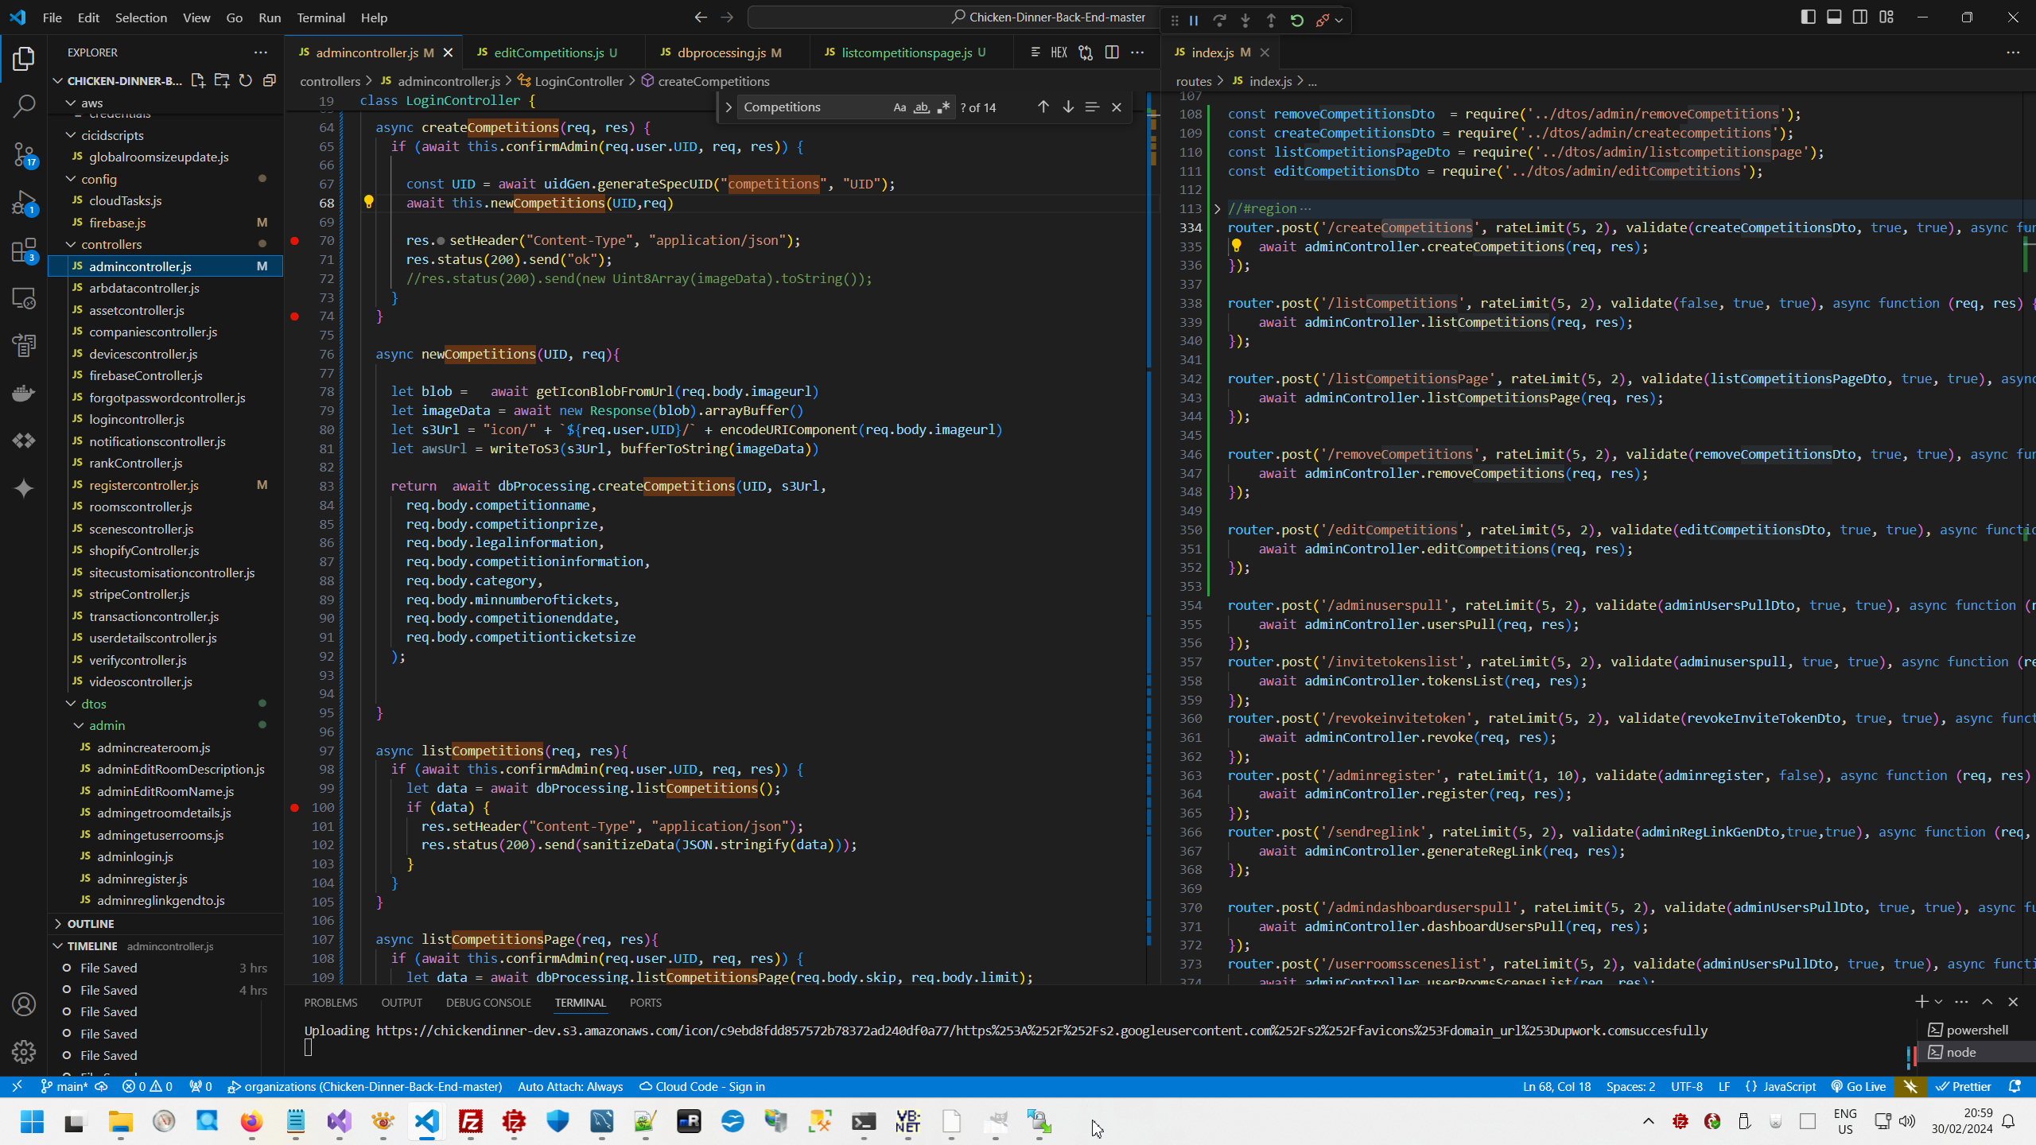Open the Search view in activity bar
Viewport: 2036px width, 1145px height.
tap(24, 106)
